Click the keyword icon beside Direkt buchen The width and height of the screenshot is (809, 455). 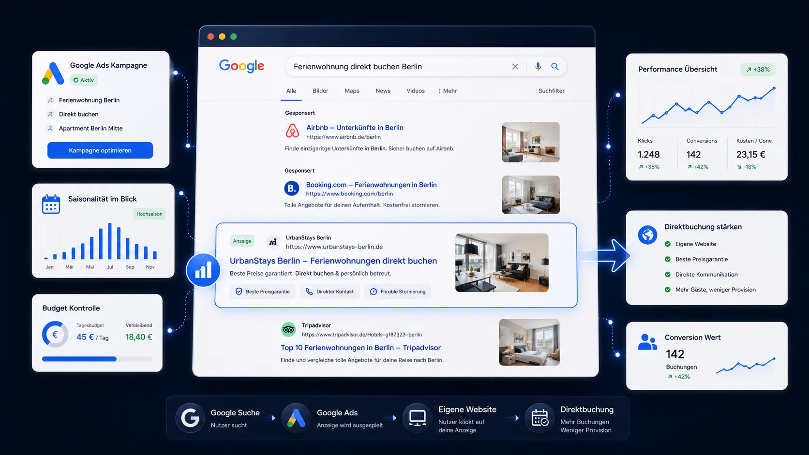pyautogui.click(x=50, y=114)
